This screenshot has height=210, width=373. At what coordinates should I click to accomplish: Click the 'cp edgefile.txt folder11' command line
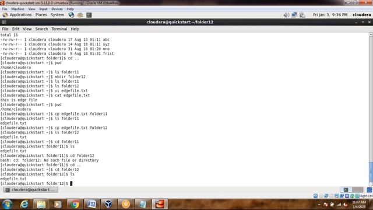(x=54, y=114)
